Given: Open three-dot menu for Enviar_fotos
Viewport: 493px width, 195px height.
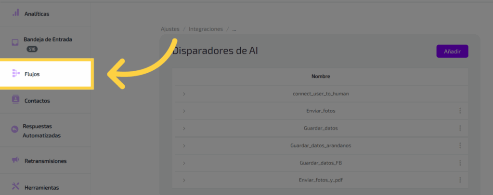Looking at the screenshot, I should click(460, 111).
